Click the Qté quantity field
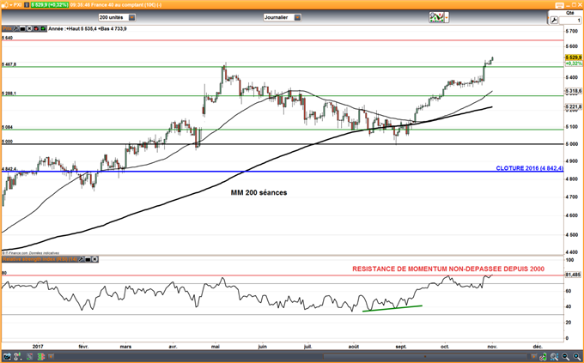Viewport: 584px width, 363px height. tap(570, 20)
